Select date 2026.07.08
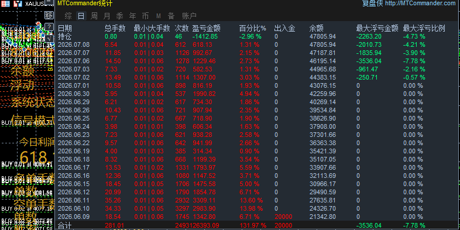Image resolution: width=460 pixels, height=230 pixels. click(74, 45)
